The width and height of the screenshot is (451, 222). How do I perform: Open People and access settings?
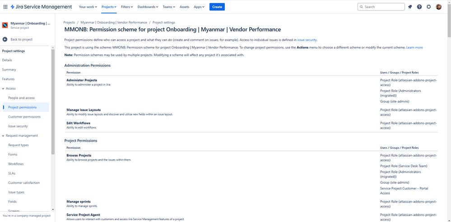(22, 98)
